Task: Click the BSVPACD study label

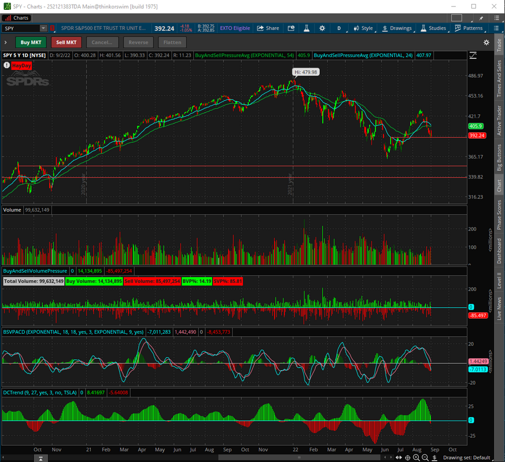Action: pyautogui.click(x=73, y=332)
